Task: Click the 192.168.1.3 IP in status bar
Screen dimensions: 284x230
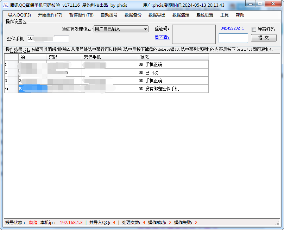Action: (x=71, y=222)
